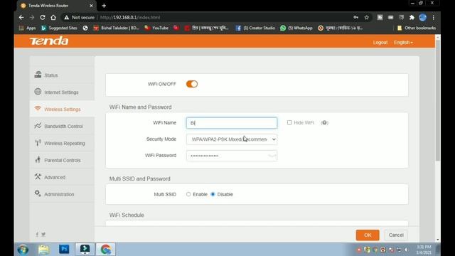Click the Twitter icon in the sidebar footer
Viewport: 455px width, 256px height.
coord(43,234)
